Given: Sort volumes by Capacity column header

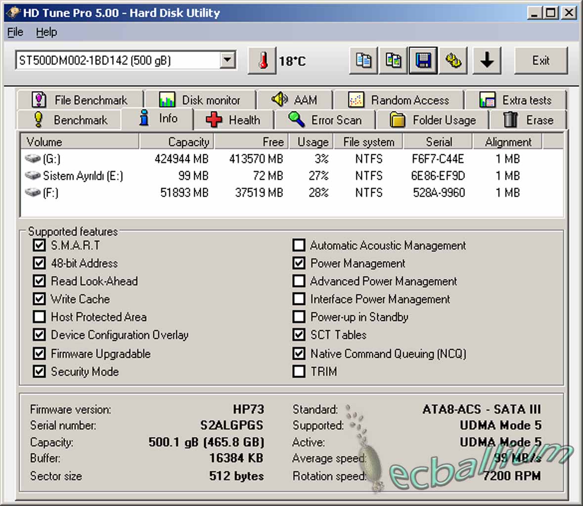Looking at the screenshot, I should click(x=177, y=142).
